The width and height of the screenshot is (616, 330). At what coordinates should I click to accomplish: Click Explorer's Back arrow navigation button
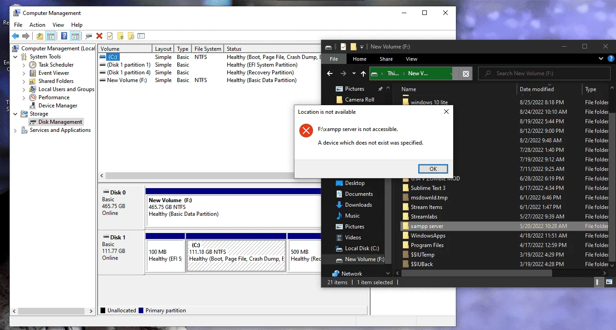(x=330, y=73)
